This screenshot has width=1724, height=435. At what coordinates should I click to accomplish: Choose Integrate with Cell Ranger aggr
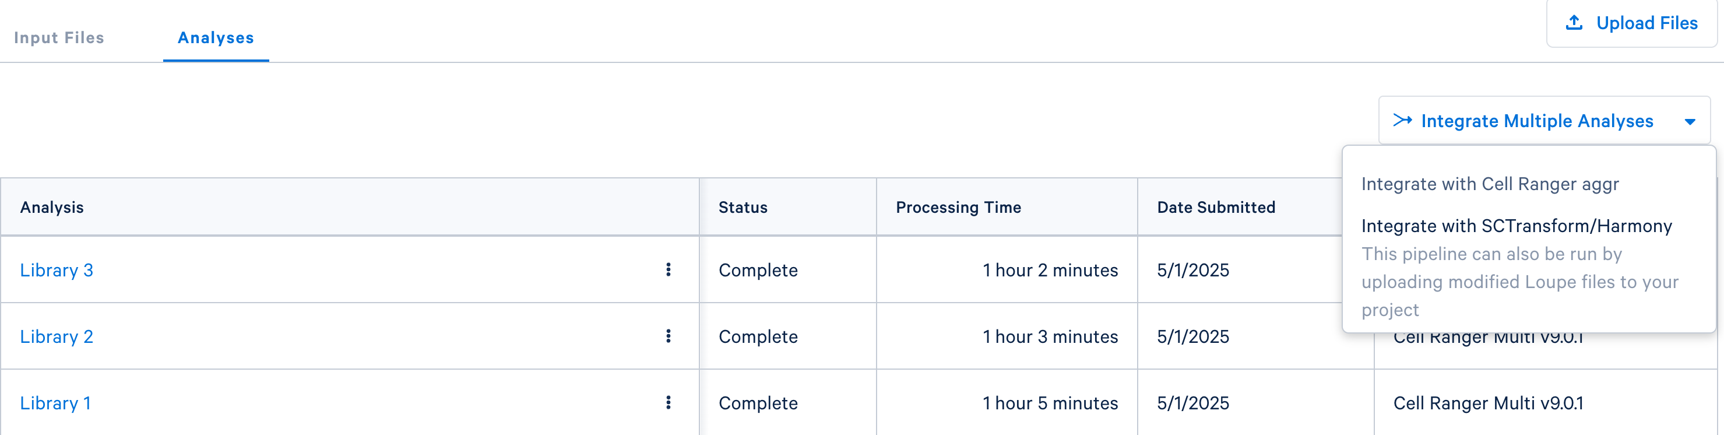click(x=1490, y=184)
